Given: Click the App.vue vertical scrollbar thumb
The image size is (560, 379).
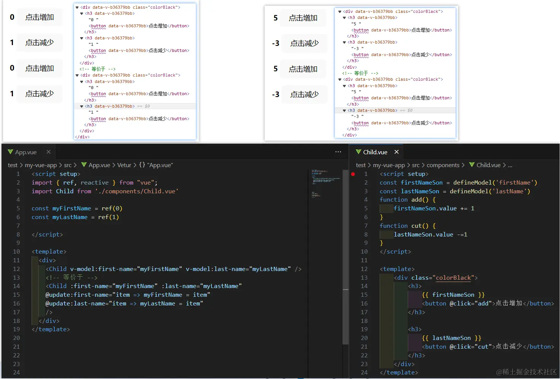Looking at the screenshot, I should [x=345, y=257].
